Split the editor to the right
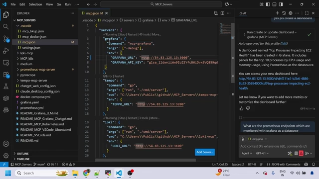The width and height of the screenshot is (319, 179). point(222,13)
